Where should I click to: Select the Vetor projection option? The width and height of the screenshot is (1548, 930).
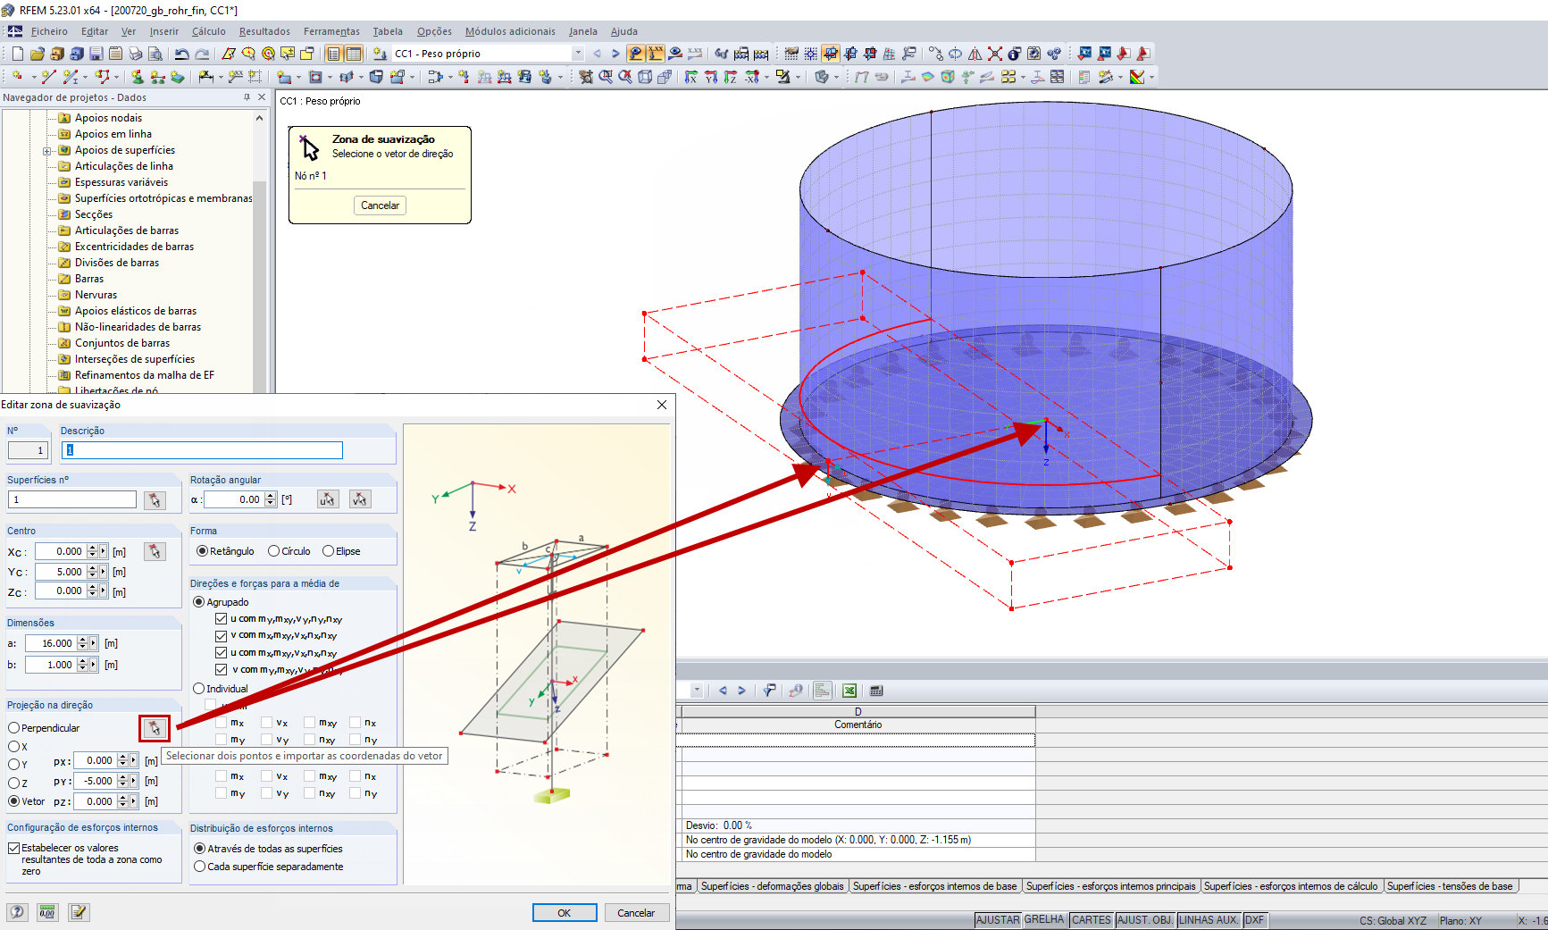click(27, 801)
